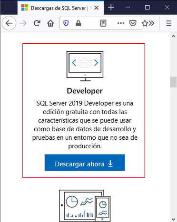Show more toolbar tools chevron
The height and width of the screenshot is (222, 177).
point(152,23)
